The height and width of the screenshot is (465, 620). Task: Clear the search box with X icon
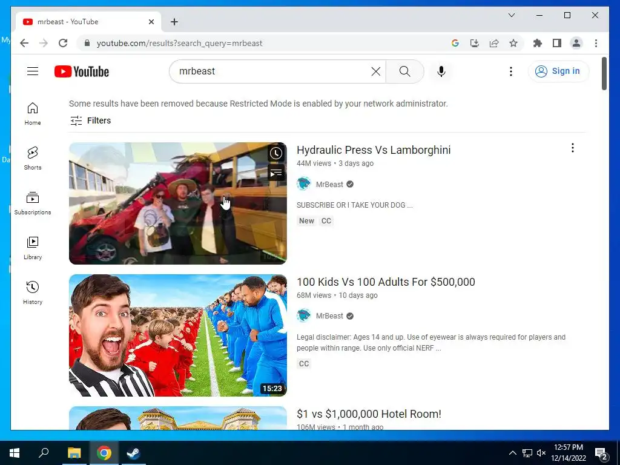tap(375, 71)
